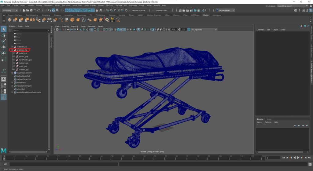Activate the Scale tool in toolbox
The image size is (313, 171).
tap(3, 59)
